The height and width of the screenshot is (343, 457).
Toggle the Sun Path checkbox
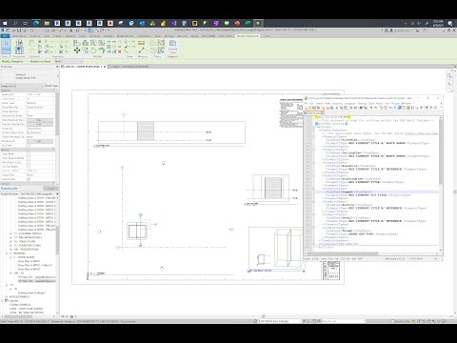(29, 145)
